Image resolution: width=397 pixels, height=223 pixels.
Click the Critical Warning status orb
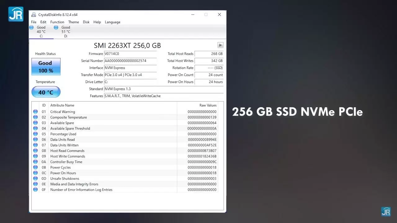click(x=35, y=112)
